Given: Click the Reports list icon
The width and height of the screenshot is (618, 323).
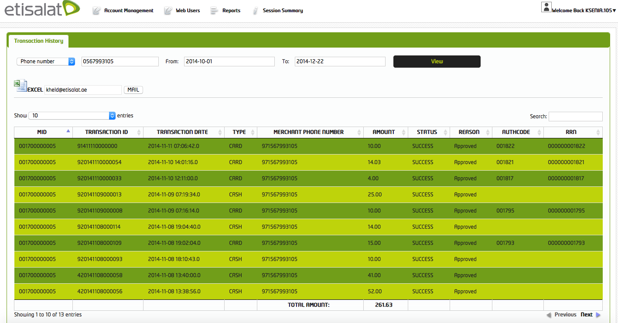Looking at the screenshot, I should tap(214, 10).
